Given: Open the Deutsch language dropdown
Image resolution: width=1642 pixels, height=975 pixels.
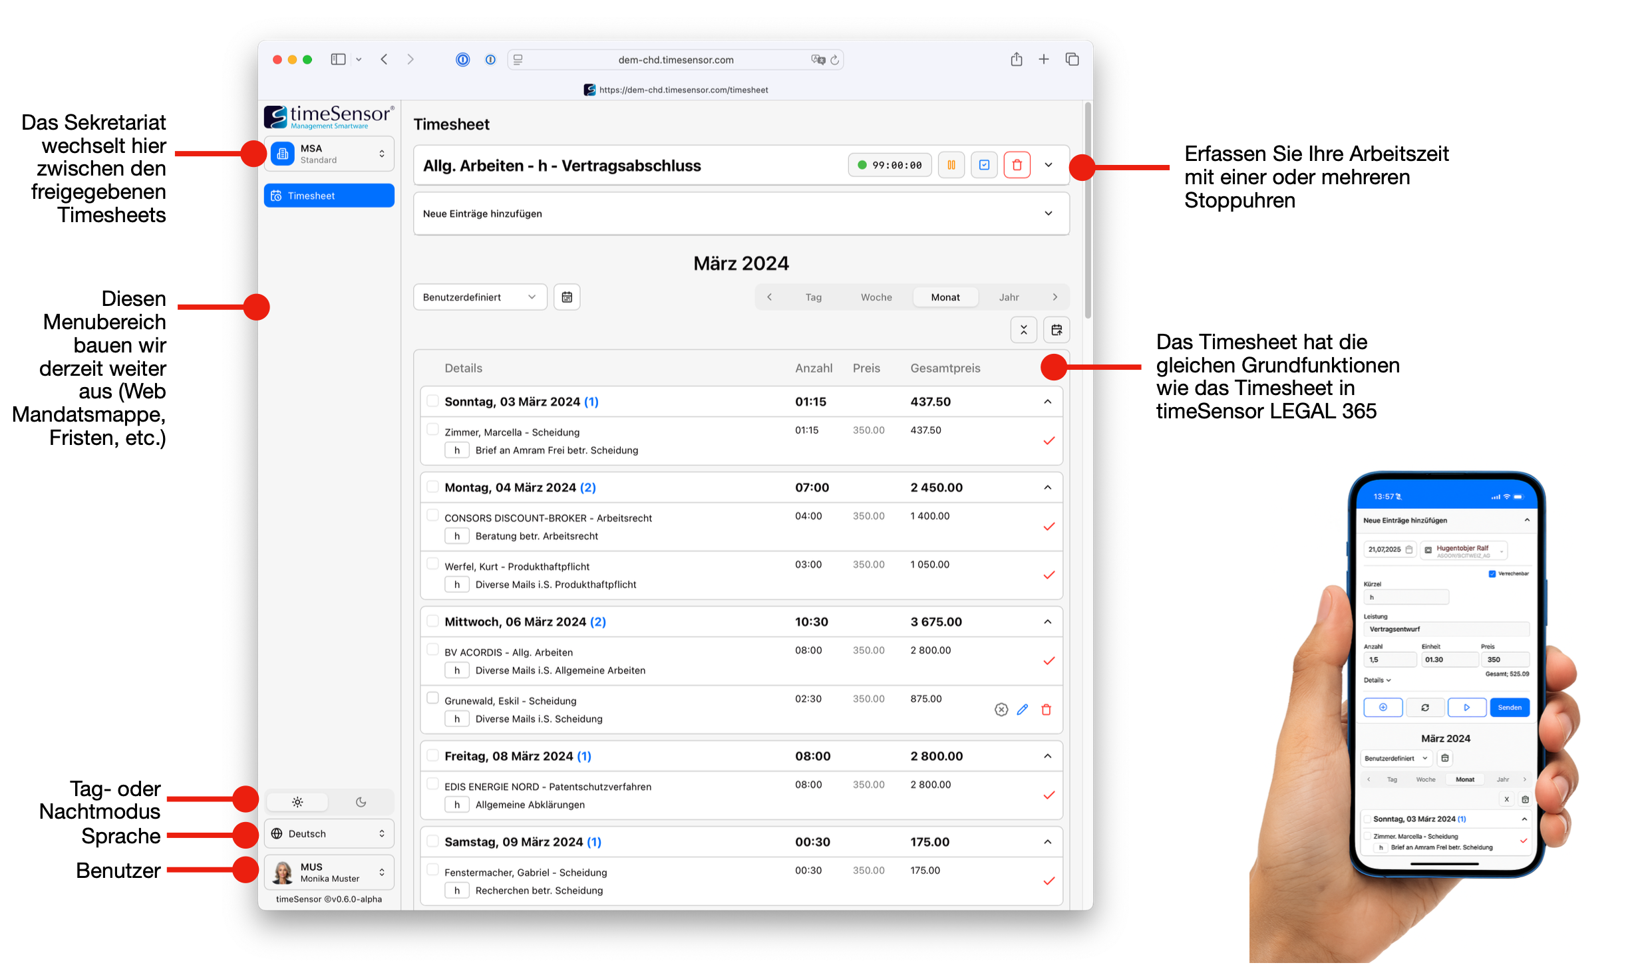Looking at the screenshot, I should point(329,834).
